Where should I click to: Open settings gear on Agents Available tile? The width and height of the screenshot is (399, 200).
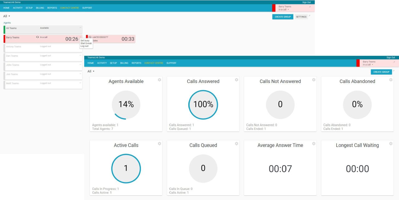(x=159, y=80)
